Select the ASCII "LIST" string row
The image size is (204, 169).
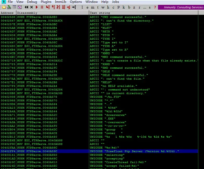point(99,24)
